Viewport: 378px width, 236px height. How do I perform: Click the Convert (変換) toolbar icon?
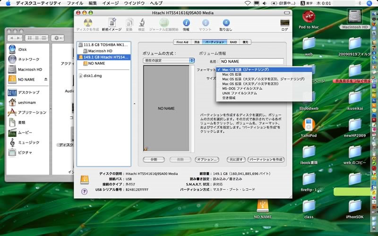click(129, 23)
